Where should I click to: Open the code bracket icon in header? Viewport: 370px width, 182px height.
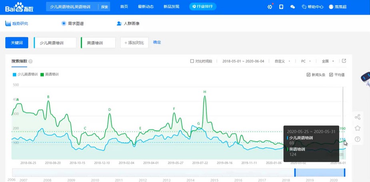(270, 7)
